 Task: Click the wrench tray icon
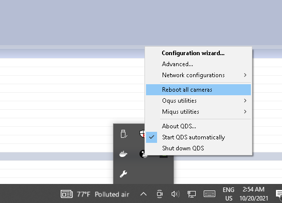(123, 174)
